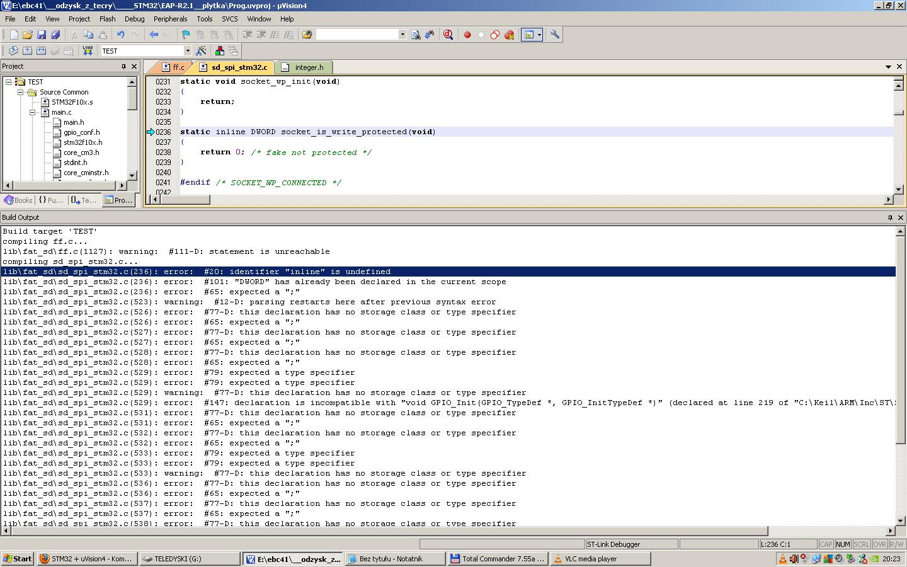Navigate backwards with blue arrow icon
Image resolution: width=907 pixels, height=567 pixels.
pyautogui.click(x=153, y=35)
